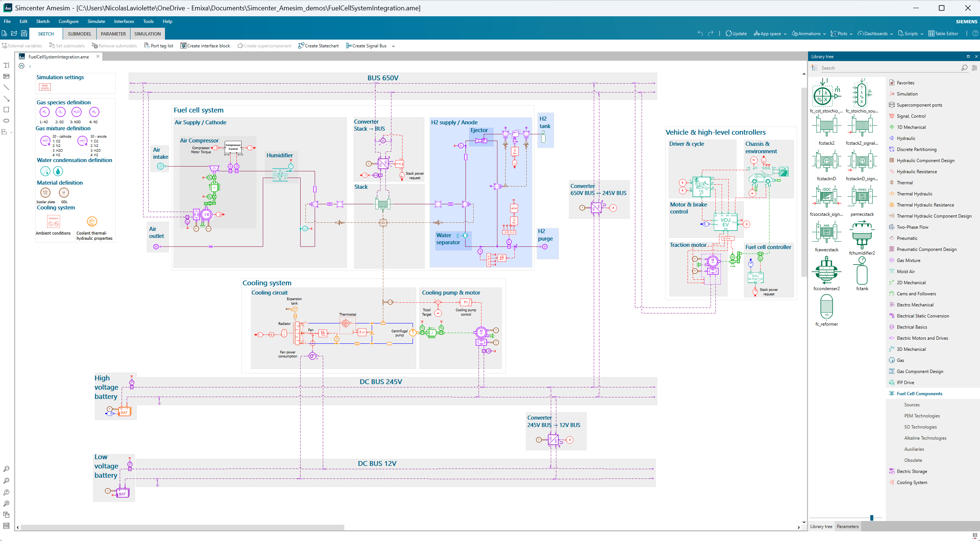The image size is (980, 541).
Task: Open the Dashboards dropdown
Action: [x=875, y=33]
